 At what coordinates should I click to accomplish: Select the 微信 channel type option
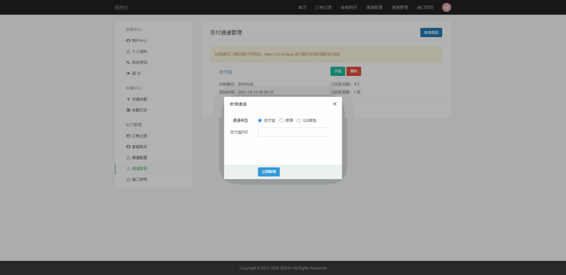(x=281, y=121)
